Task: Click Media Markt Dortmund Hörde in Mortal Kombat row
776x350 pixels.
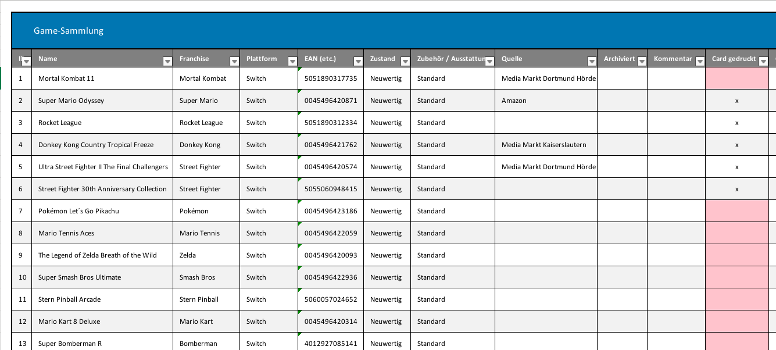Action: pos(546,78)
